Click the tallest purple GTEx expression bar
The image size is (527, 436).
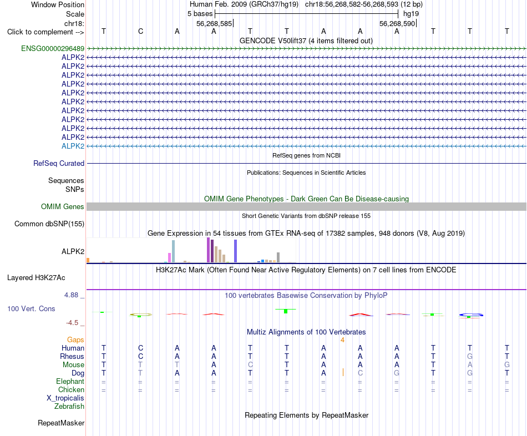pyautogui.click(x=209, y=250)
